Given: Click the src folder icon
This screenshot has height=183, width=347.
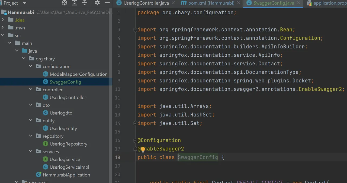Looking at the screenshot, I should click(x=11, y=35).
